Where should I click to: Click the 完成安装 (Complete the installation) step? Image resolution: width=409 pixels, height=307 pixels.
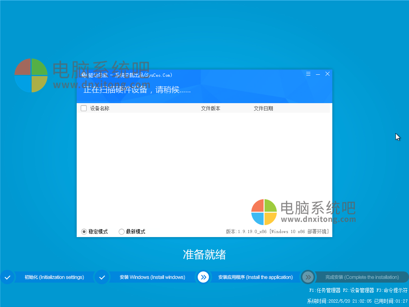[362, 277]
